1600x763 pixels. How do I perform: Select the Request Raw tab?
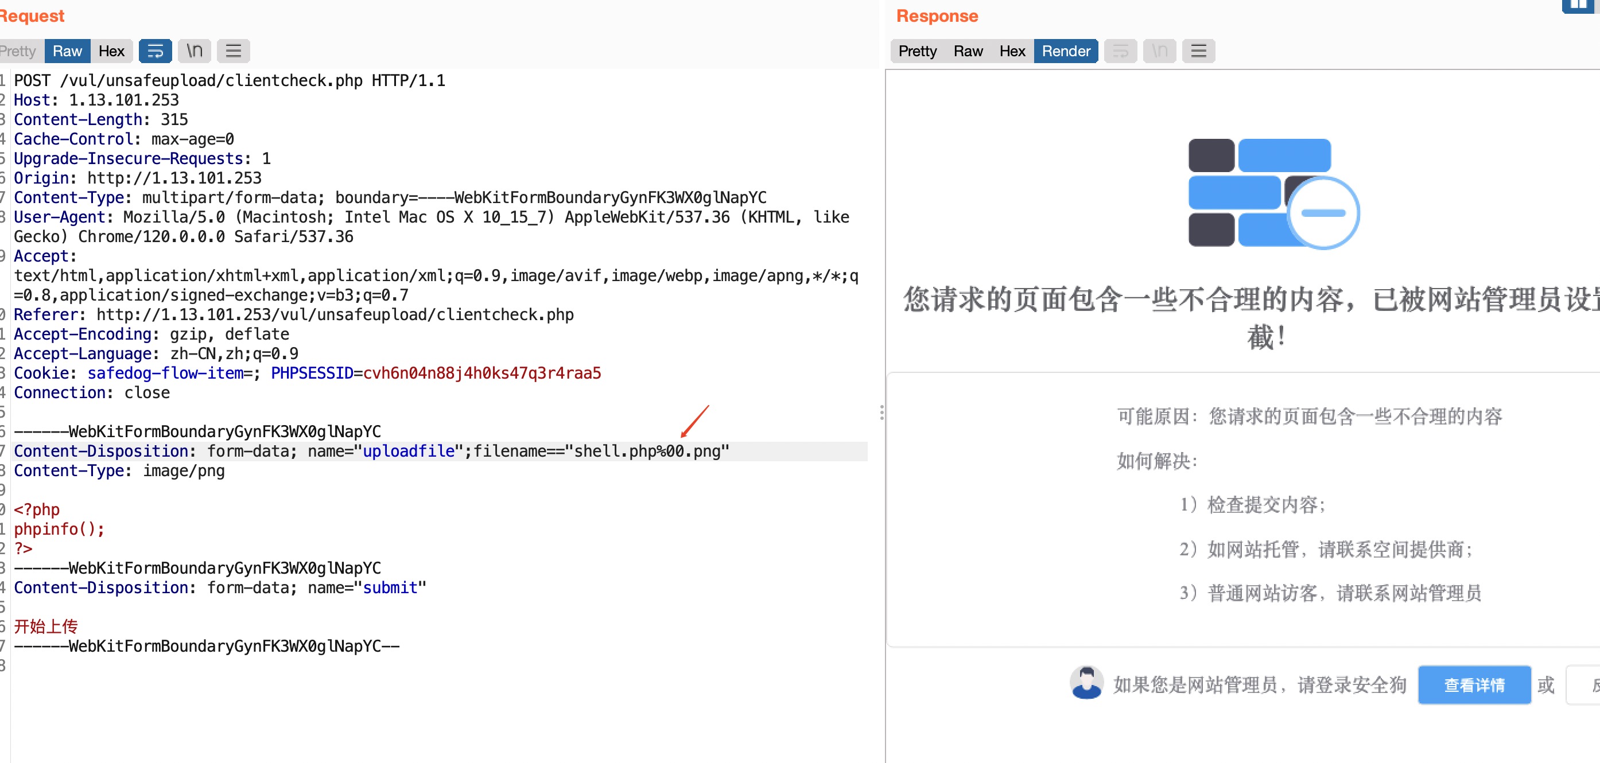coord(67,51)
